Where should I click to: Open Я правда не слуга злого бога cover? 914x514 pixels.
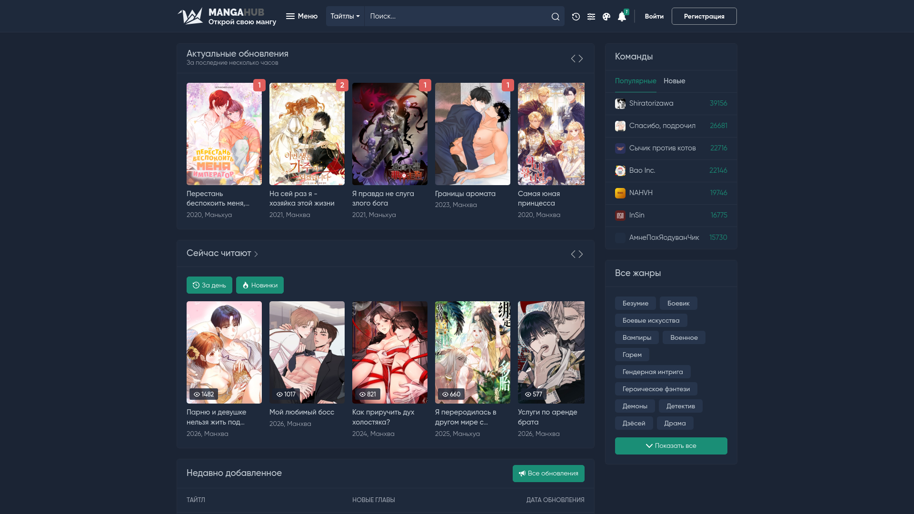pos(390,134)
